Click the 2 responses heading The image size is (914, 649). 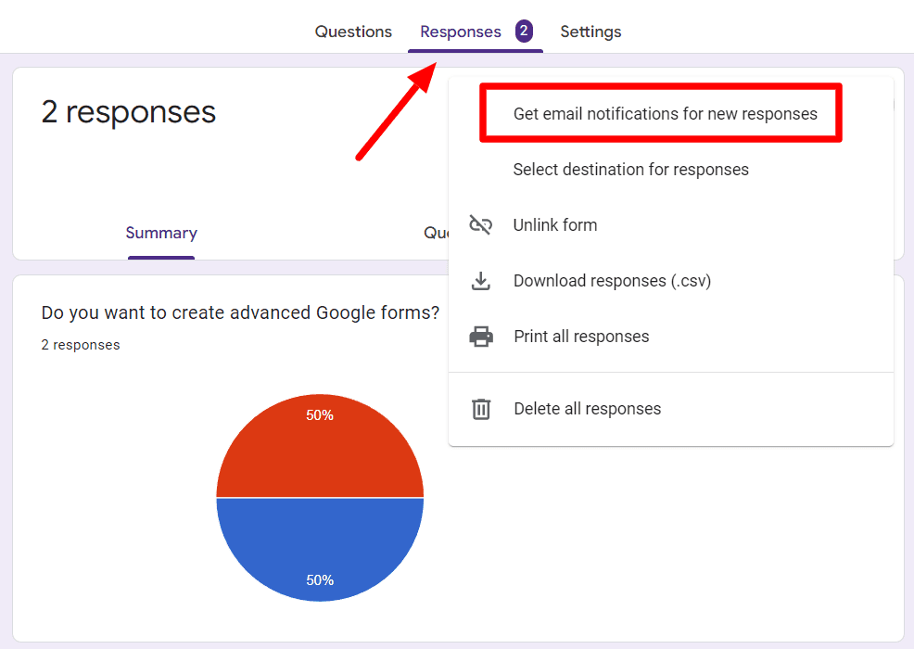coord(128,112)
